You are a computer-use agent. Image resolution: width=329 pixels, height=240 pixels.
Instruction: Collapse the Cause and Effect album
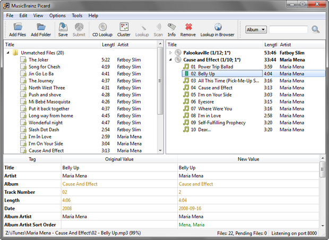point(170,60)
